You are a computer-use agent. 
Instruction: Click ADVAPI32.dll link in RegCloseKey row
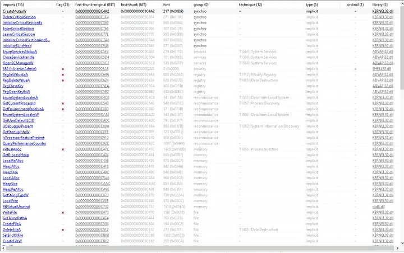(383, 86)
